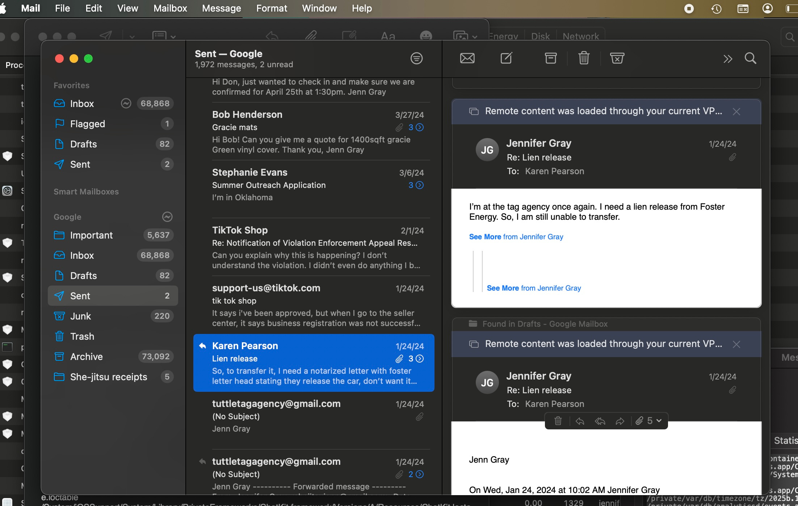
Task: Expand the Stephanie Evans thread of 3
Action: [x=420, y=185]
